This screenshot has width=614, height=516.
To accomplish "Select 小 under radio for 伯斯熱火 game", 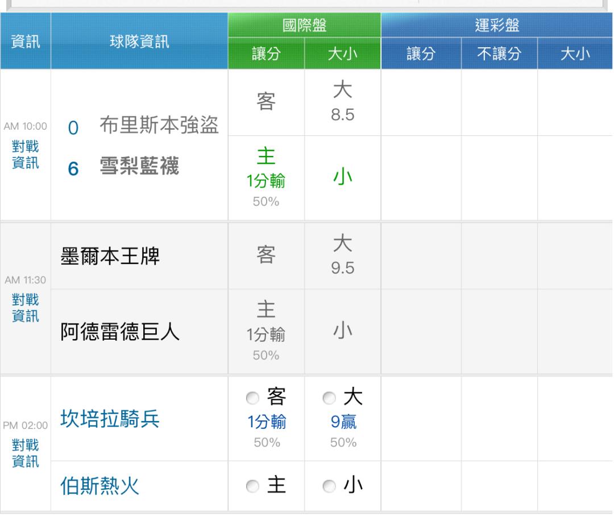I will pos(329,486).
